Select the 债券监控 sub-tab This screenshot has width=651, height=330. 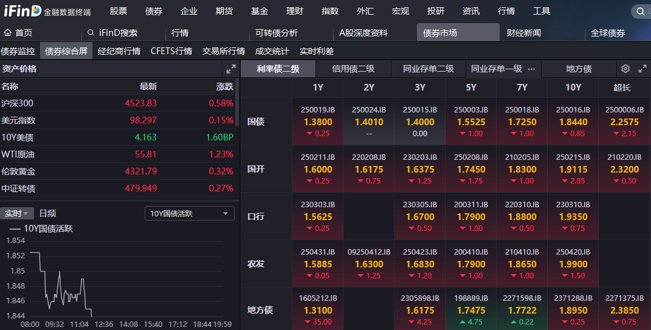tap(18, 51)
